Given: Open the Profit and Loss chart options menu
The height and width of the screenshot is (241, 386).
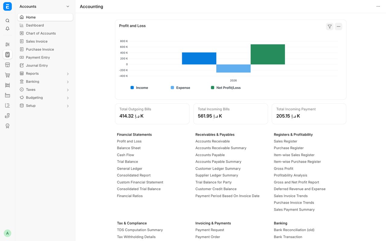Looking at the screenshot, I should 338,27.
